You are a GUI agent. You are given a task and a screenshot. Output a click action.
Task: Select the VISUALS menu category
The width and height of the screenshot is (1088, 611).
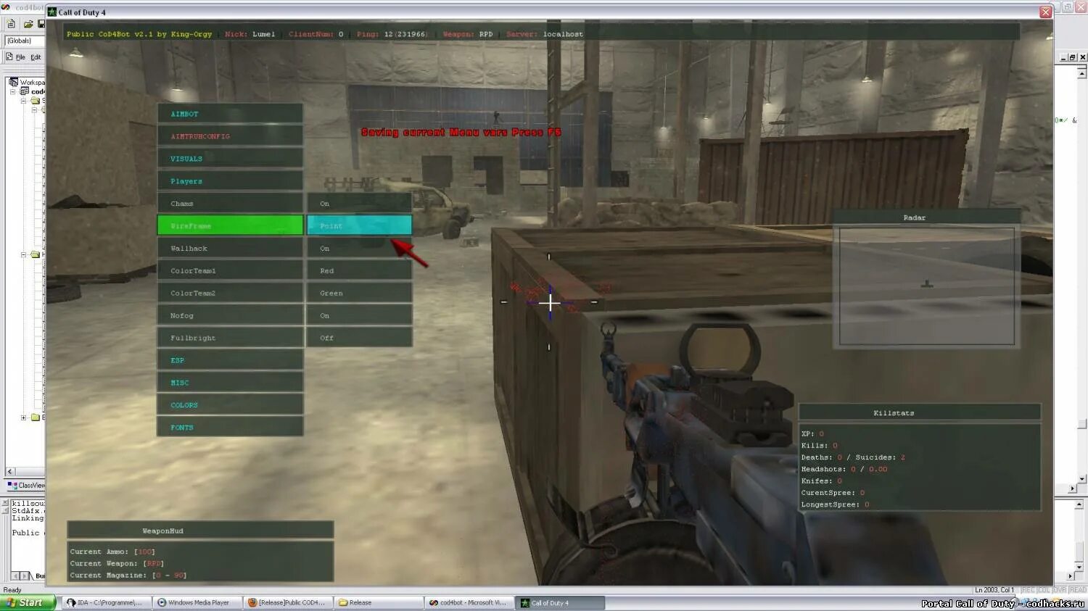[230, 159]
